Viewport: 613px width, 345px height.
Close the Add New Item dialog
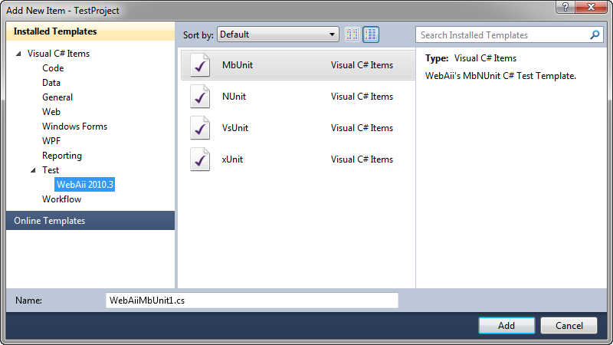591,7
